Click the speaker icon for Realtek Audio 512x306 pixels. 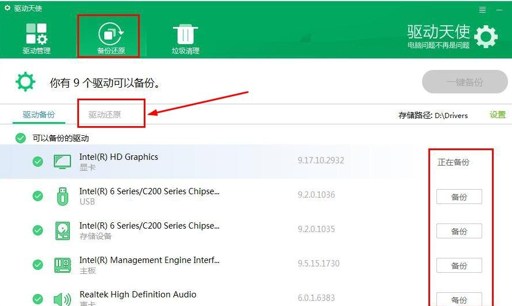point(62,299)
